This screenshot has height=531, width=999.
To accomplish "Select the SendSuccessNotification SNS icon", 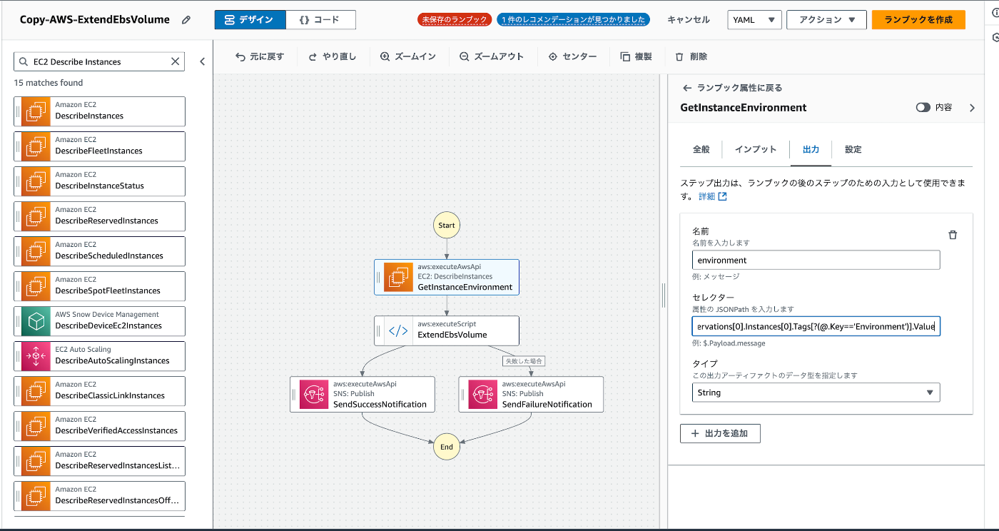I will (313, 394).
